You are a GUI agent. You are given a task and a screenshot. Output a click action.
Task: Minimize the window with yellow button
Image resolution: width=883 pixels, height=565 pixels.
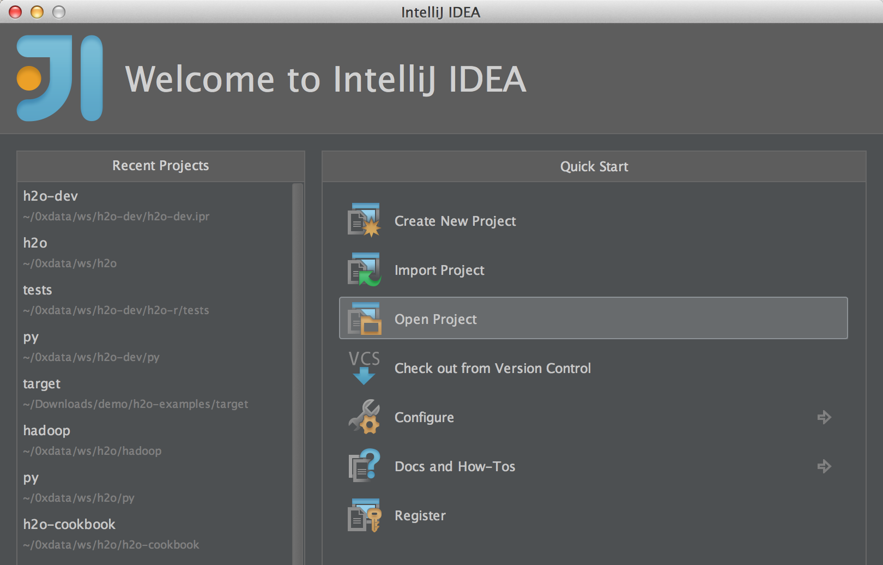tap(37, 12)
